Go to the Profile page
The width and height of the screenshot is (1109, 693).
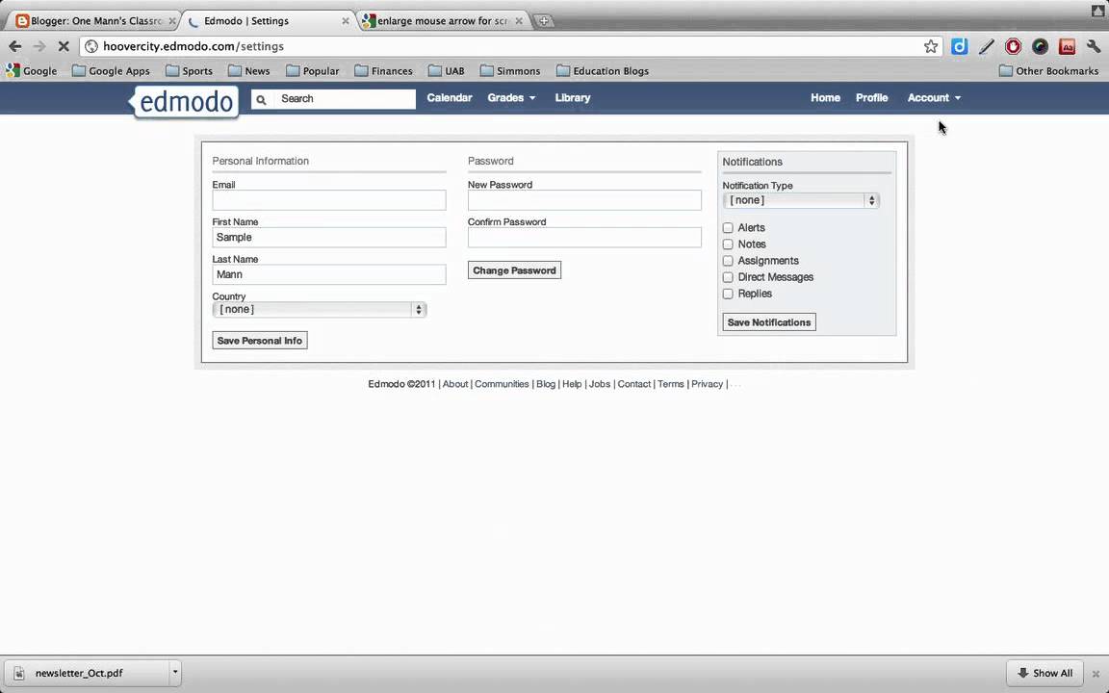point(871,98)
